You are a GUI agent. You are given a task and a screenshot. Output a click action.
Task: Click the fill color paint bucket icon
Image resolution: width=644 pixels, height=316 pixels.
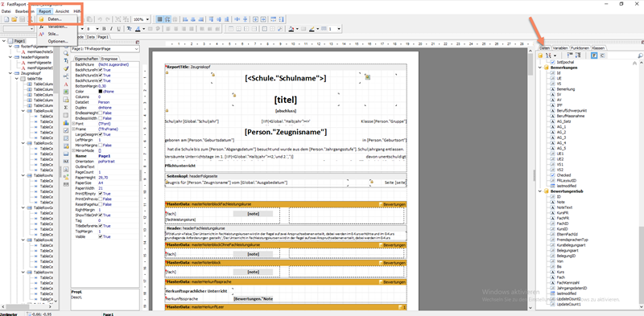click(x=291, y=29)
